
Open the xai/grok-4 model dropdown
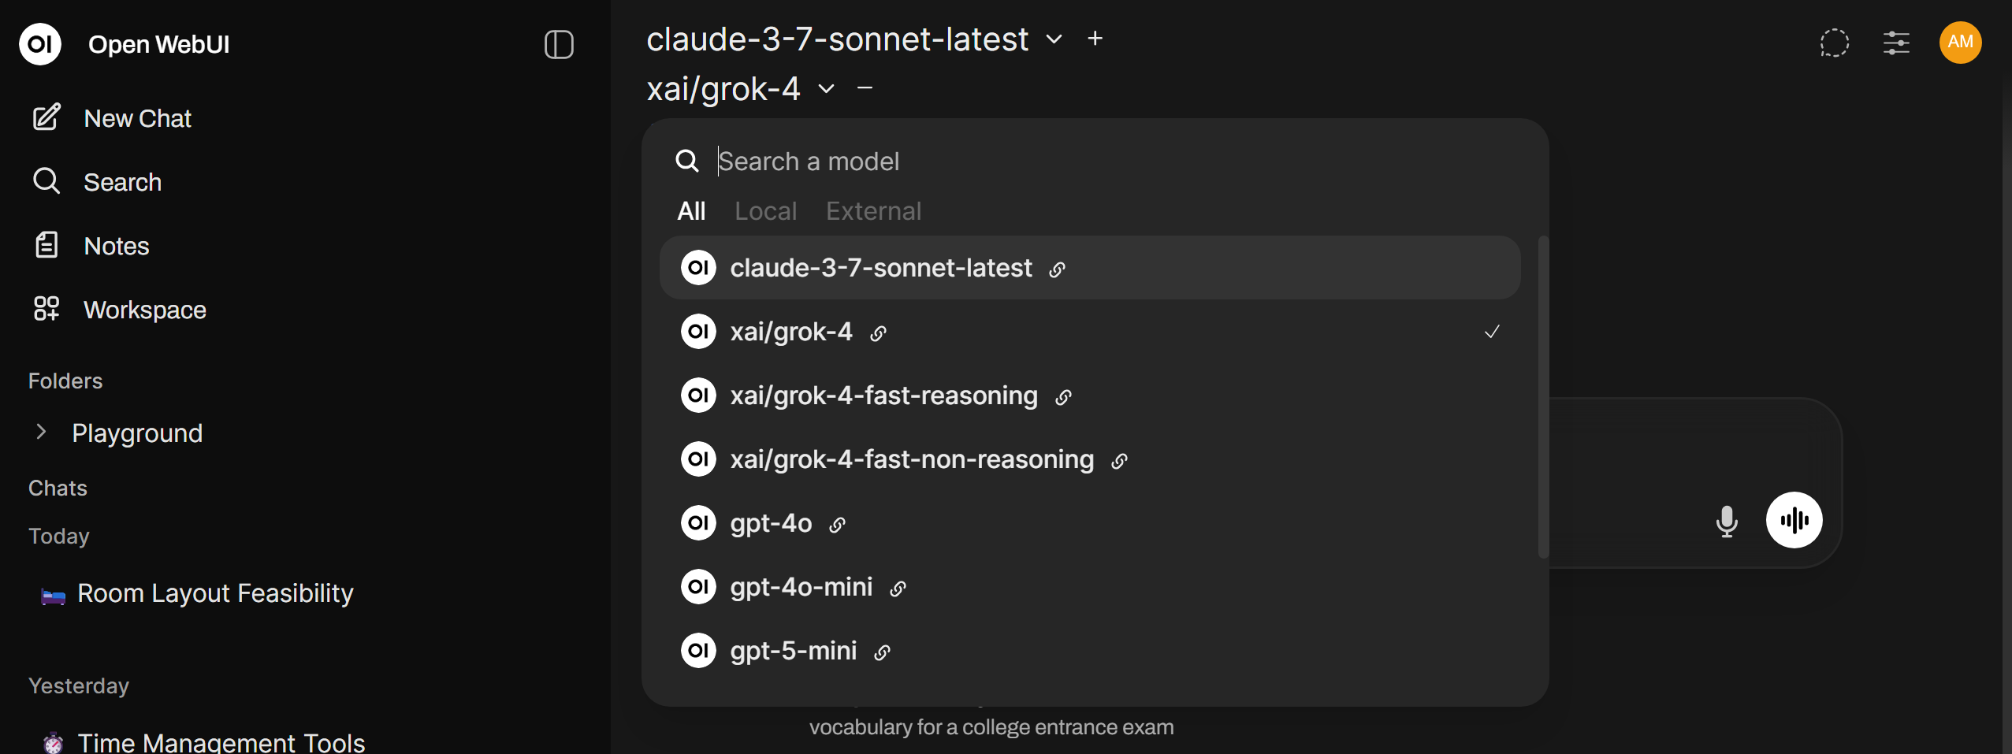tap(824, 88)
